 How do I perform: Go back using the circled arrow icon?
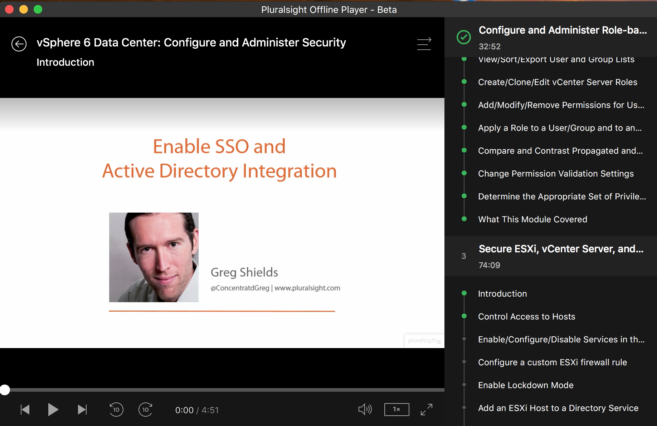click(x=19, y=44)
